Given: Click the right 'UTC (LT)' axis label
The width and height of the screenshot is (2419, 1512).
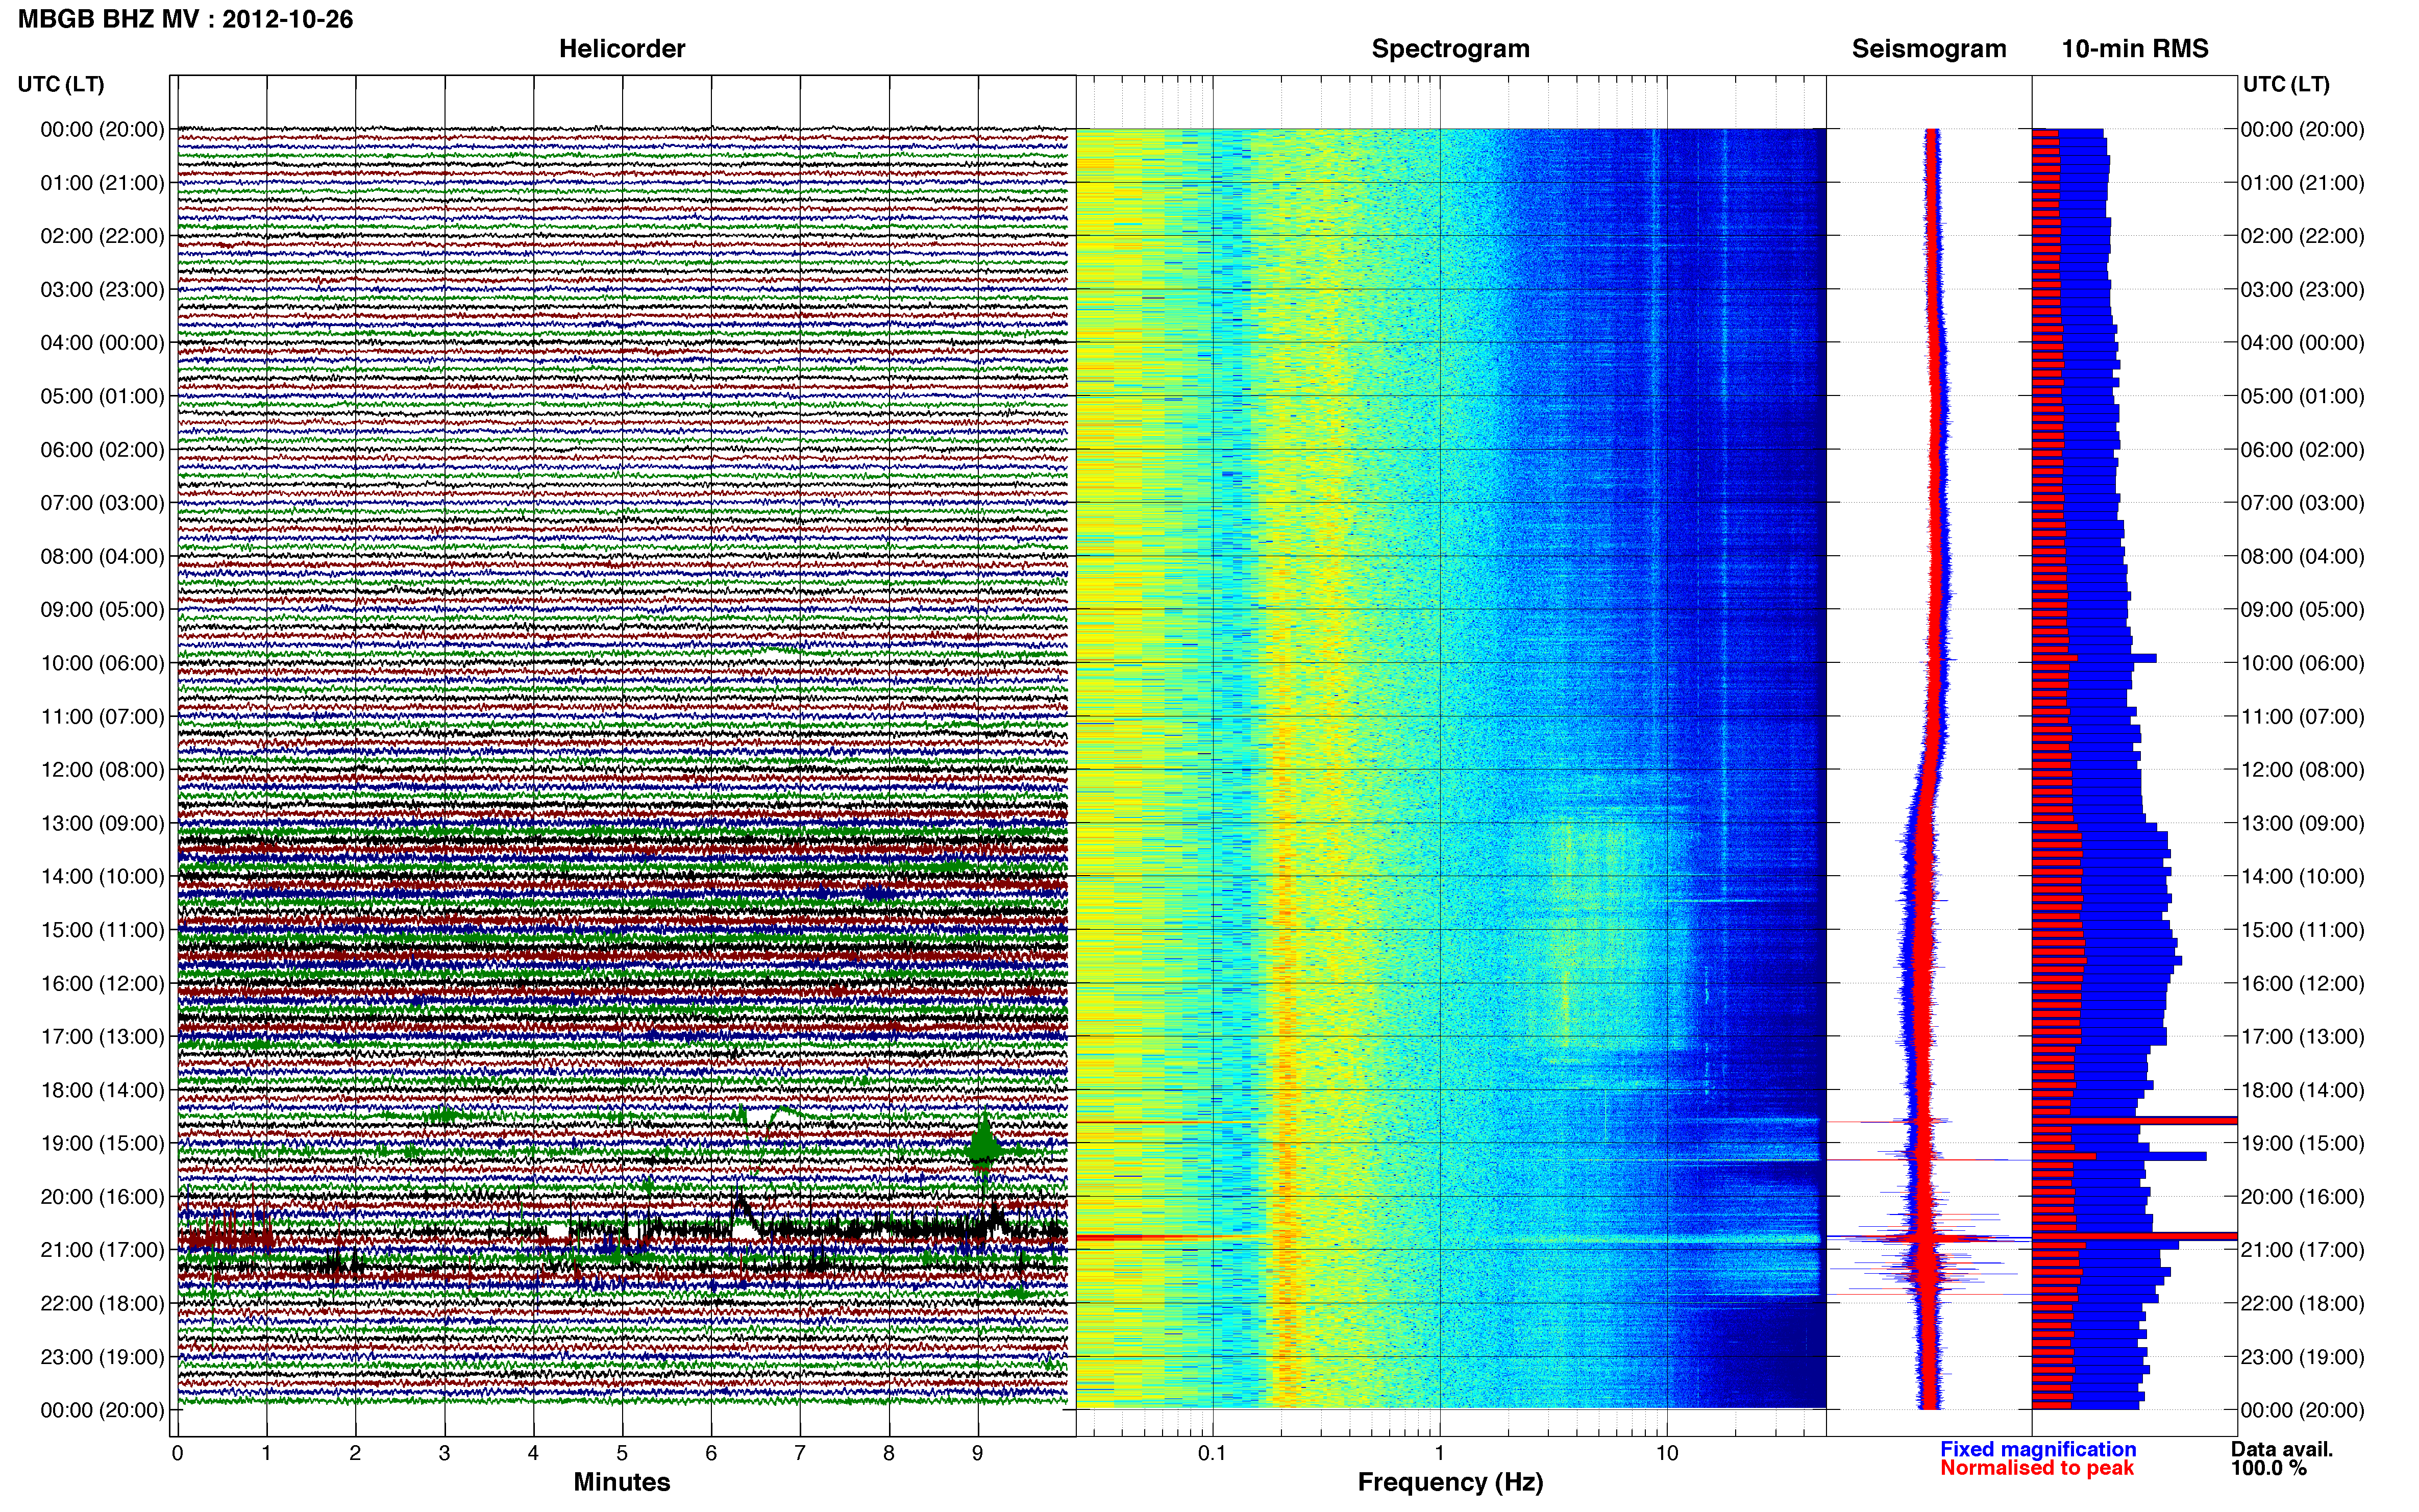Looking at the screenshot, I should tap(2286, 84).
